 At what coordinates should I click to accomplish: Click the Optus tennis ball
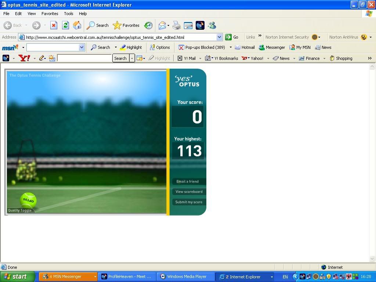coord(28,200)
